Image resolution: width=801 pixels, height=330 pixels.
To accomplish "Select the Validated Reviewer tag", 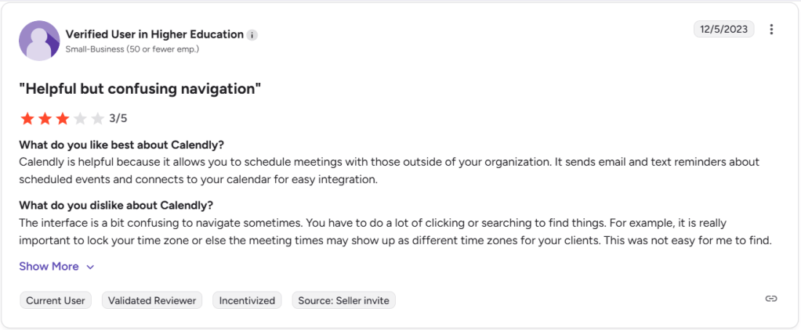I will [x=153, y=300].
